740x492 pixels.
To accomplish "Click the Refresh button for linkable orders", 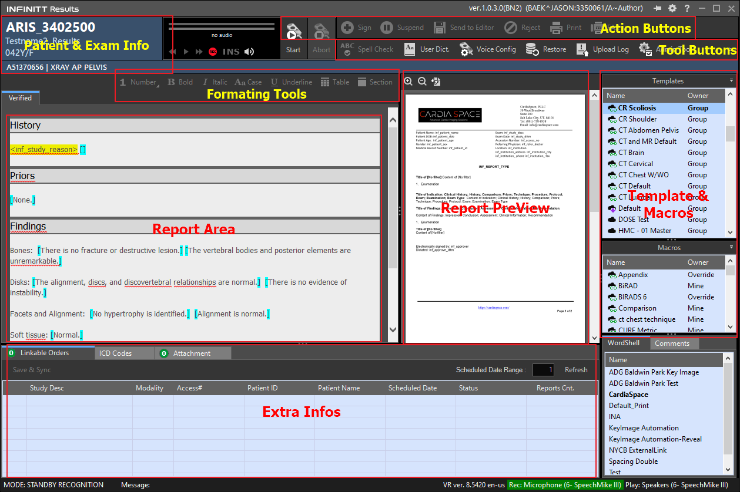I will (x=576, y=370).
